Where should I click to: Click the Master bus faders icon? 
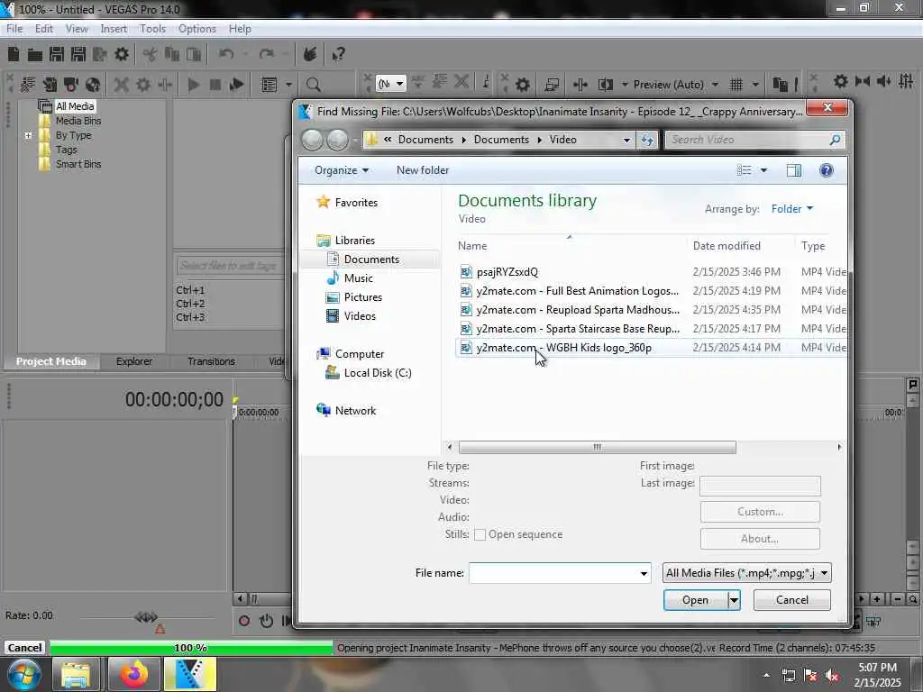point(906,81)
